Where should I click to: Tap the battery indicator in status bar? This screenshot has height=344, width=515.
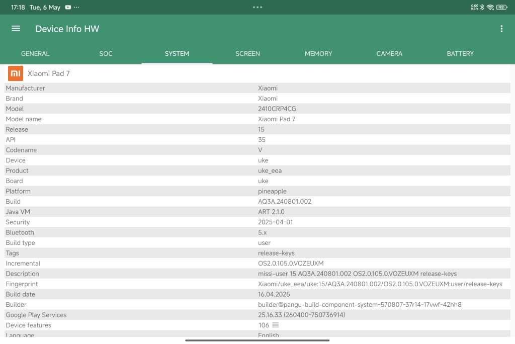pos(502,8)
